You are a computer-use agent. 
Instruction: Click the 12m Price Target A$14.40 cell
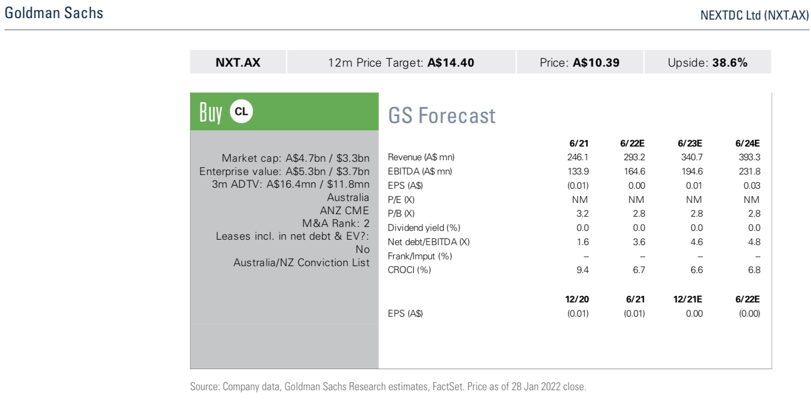[x=401, y=62]
